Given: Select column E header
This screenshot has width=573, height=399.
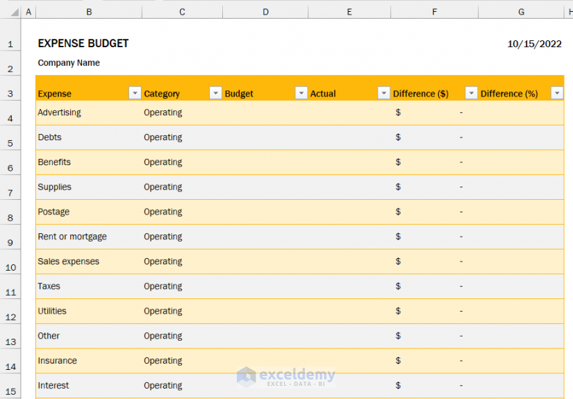Looking at the screenshot, I should (349, 12).
